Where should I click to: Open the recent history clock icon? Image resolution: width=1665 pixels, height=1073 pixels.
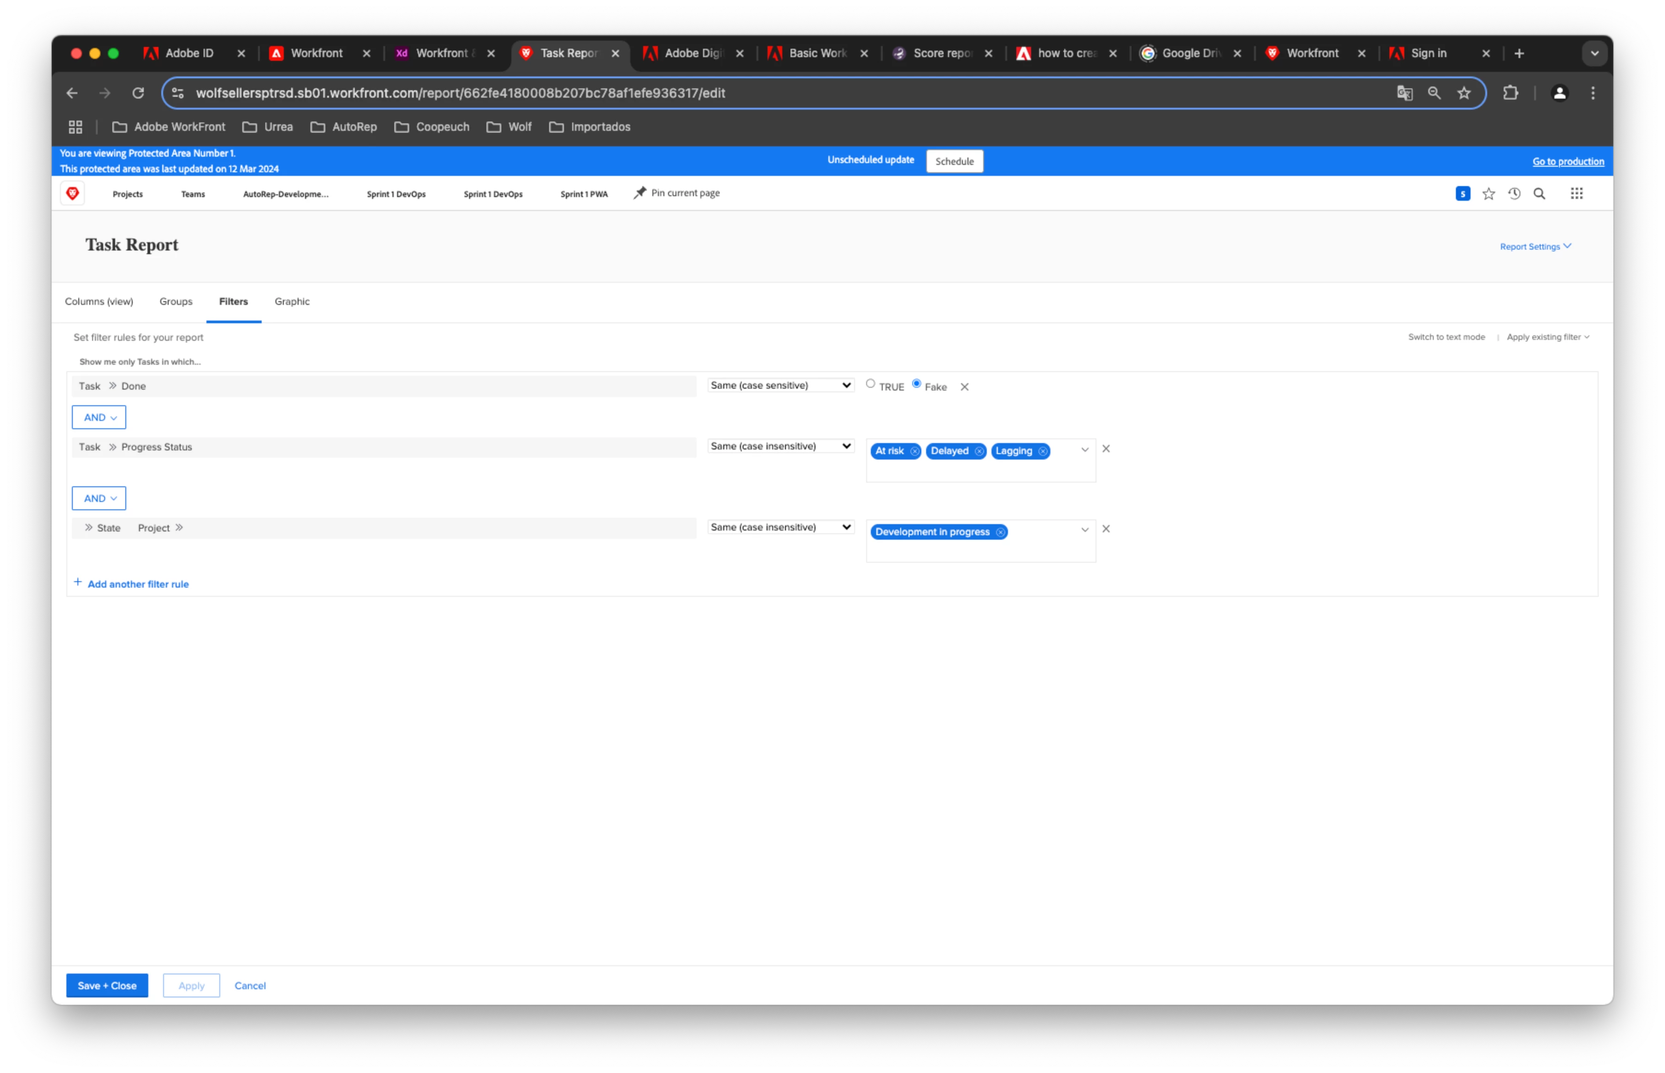(1514, 194)
